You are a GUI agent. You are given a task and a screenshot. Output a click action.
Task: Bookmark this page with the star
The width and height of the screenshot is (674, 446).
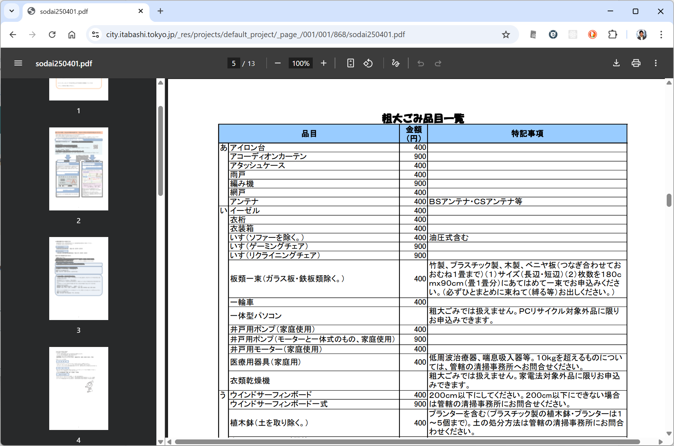506,35
